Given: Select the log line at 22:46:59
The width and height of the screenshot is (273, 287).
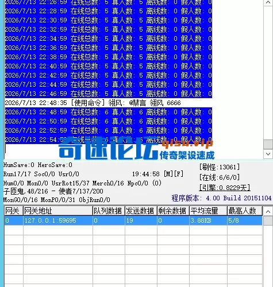Looking at the screenshot, I should pyautogui.click(x=109, y=94).
